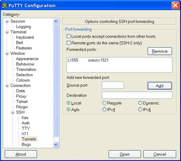Click the PuTTY icon in title bar
The image size is (181, 161).
(4, 6)
